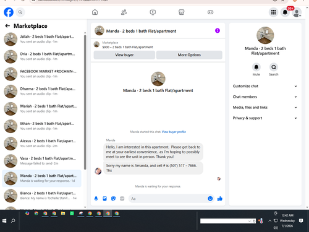Viewport: 309px width, 232px height.
Task: Open Mariah apartment conversation
Action: coord(42,109)
